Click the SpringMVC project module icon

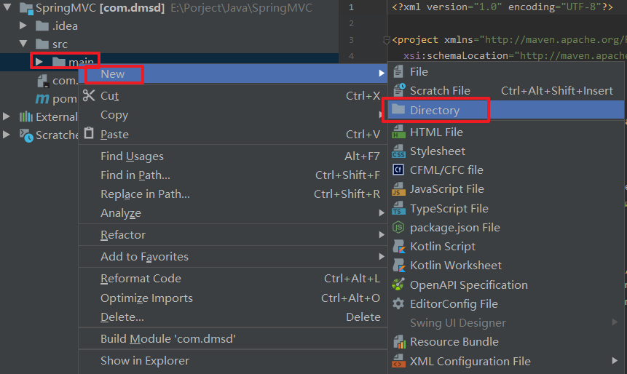(26, 8)
